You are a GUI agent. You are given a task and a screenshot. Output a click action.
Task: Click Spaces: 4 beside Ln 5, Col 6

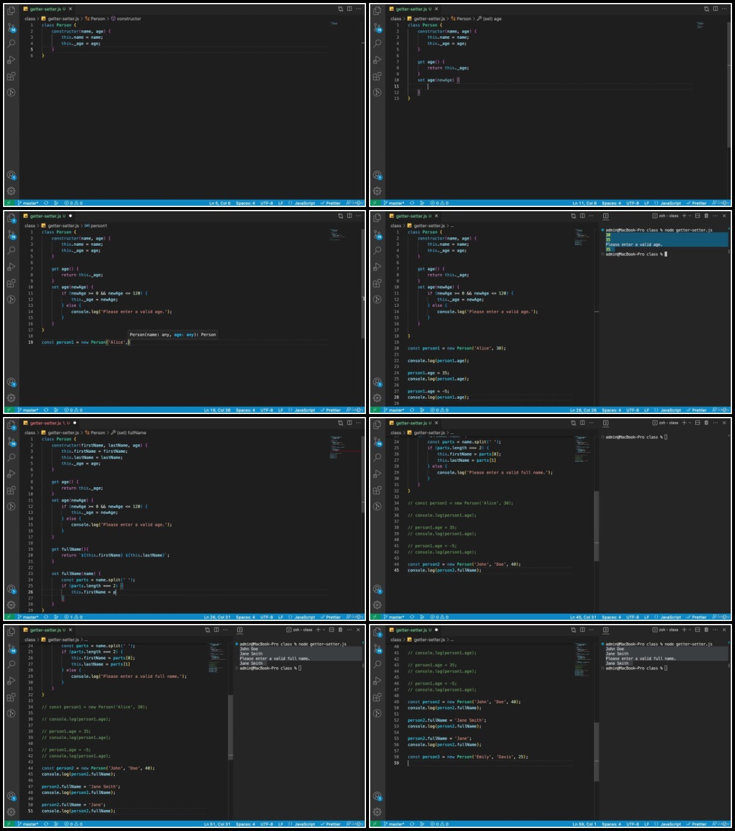point(245,203)
